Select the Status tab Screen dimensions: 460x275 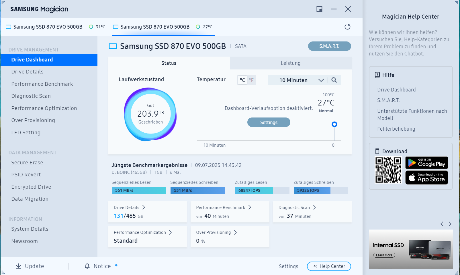click(169, 63)
